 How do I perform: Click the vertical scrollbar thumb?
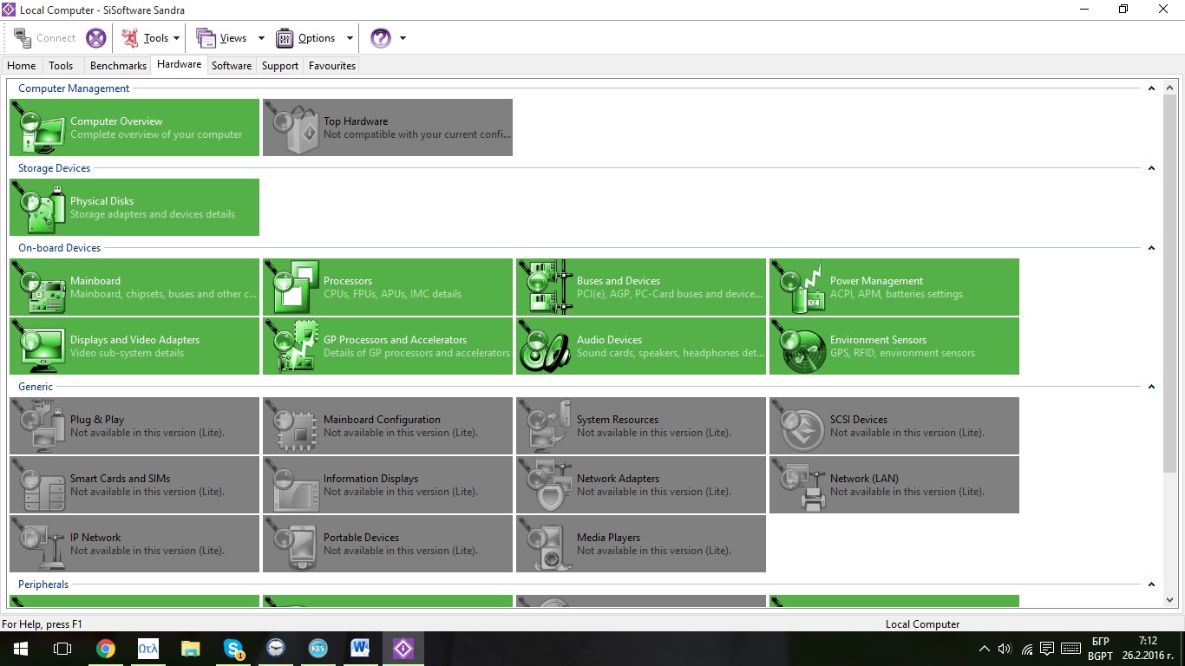pos(1169,283)
